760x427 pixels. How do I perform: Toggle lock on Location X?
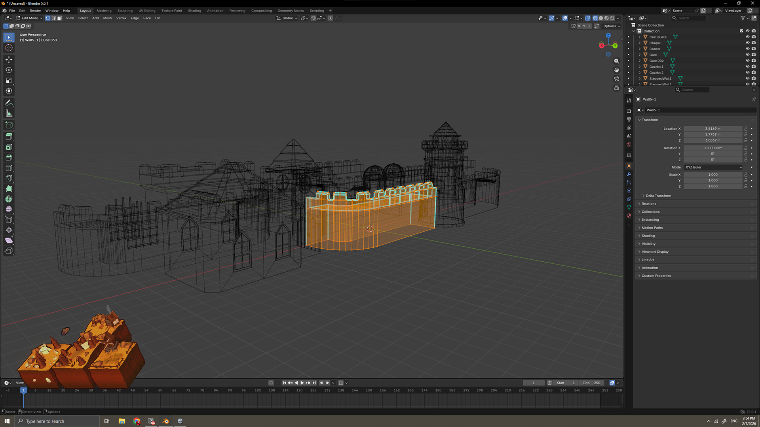coord(746,128)
